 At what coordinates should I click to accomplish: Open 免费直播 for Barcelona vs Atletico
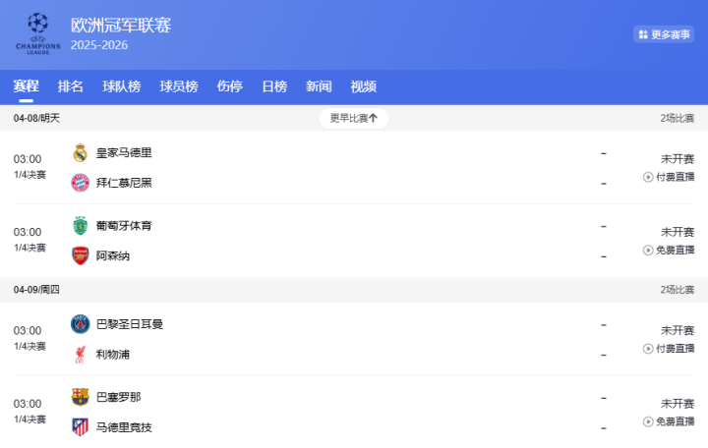(669, 421)
